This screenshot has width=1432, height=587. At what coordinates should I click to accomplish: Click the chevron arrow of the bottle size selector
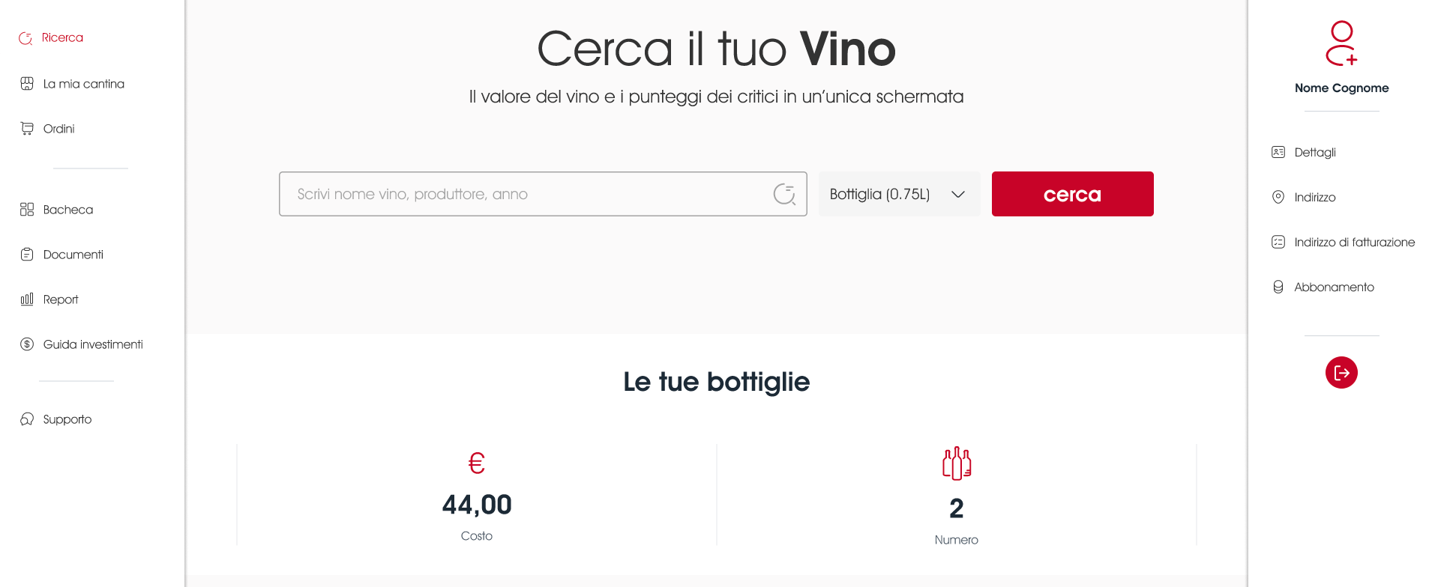pyautogui.click(x=958, y=194)
